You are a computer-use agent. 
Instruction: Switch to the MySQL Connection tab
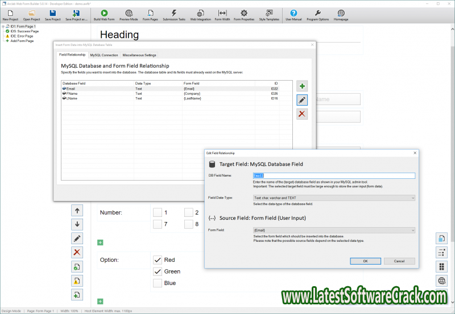pos(104,55)
